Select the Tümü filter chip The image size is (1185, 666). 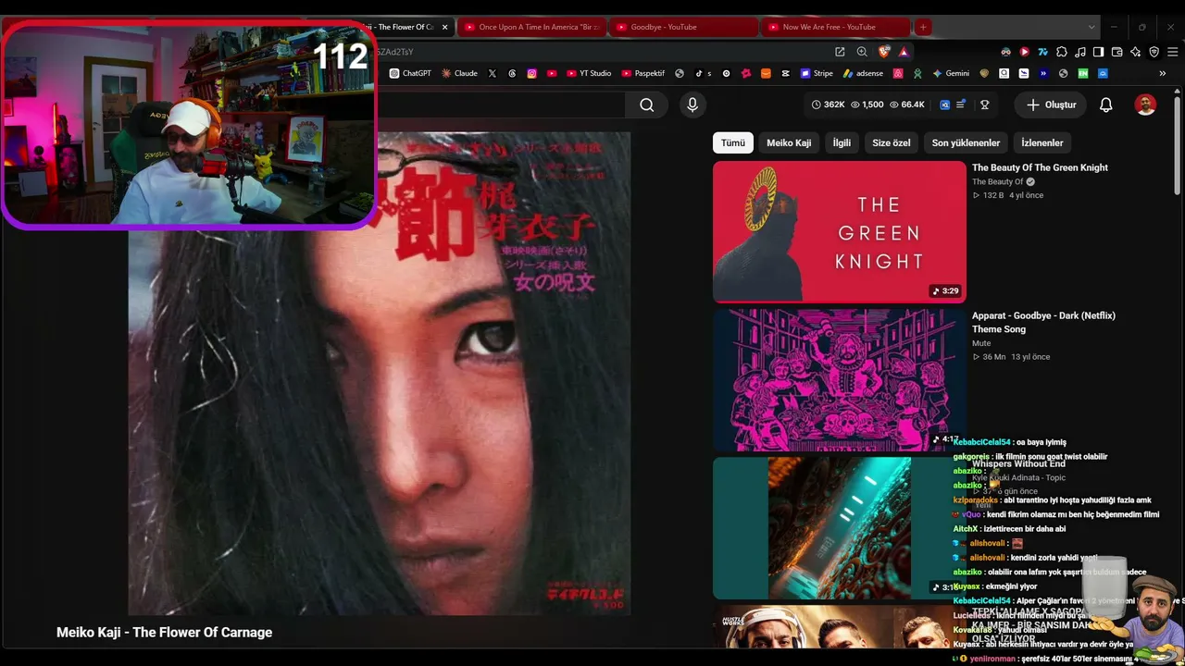pos(733,142)
